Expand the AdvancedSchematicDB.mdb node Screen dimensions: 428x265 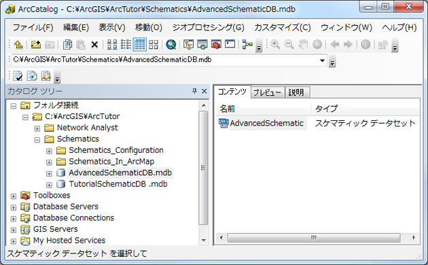coord(49,173)
